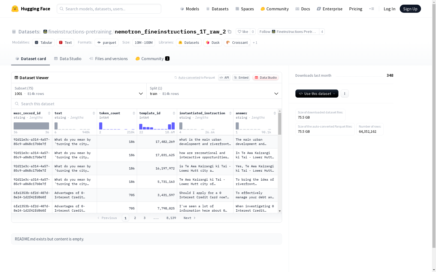Click the Embed button
This screenshot has height=272, width=436.
point(241,78)
